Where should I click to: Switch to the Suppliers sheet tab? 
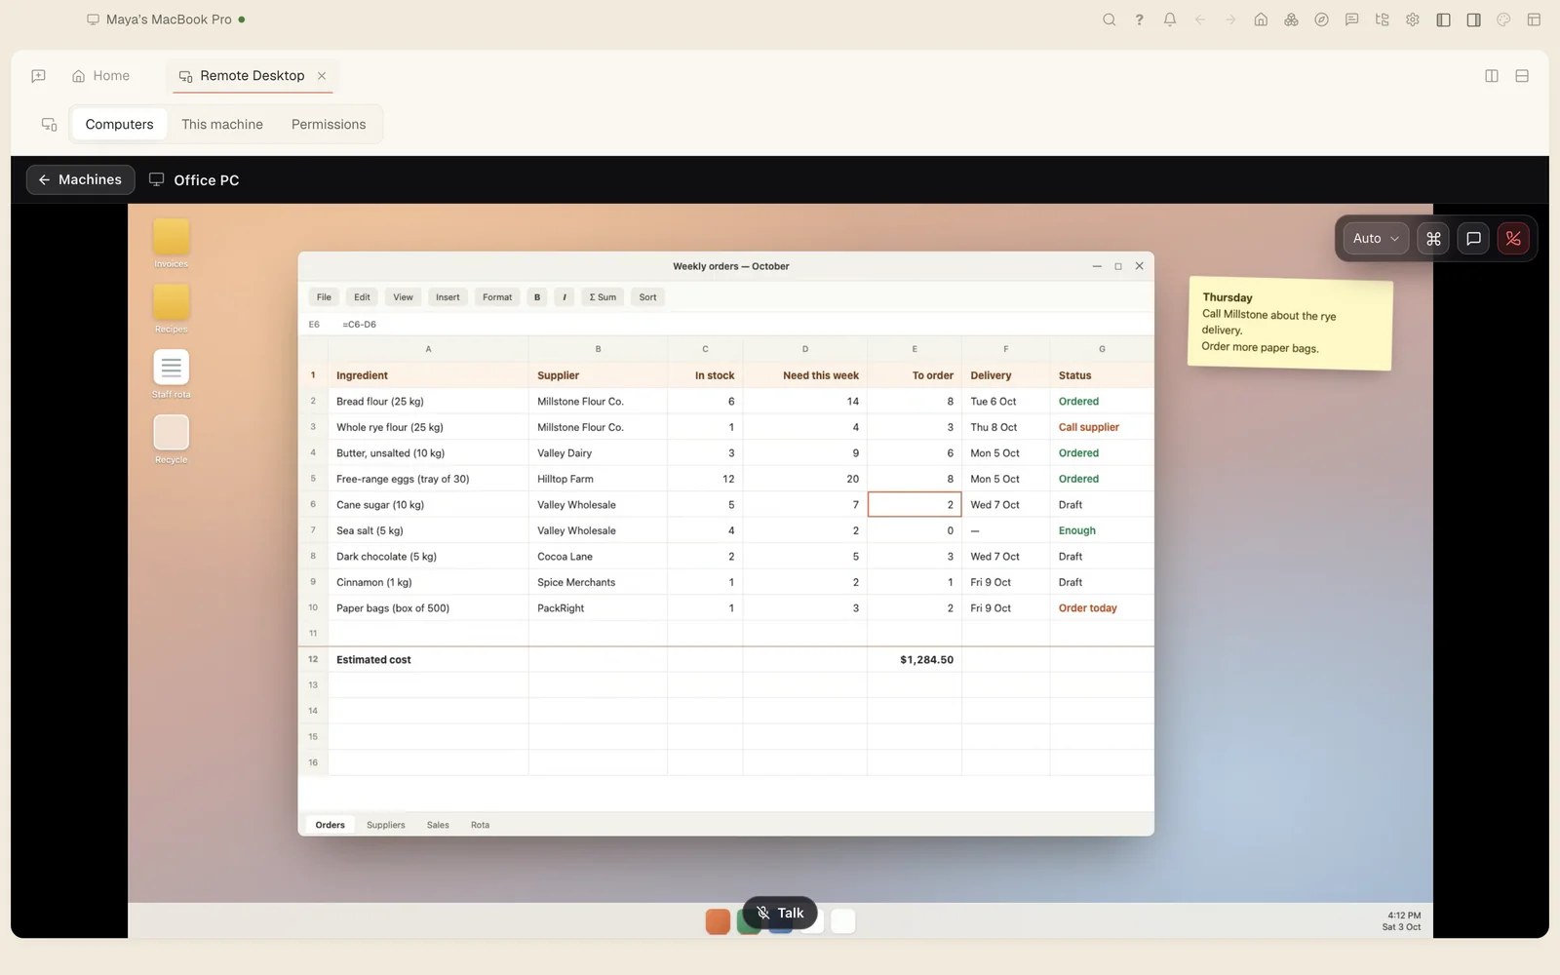pos(386,825)
